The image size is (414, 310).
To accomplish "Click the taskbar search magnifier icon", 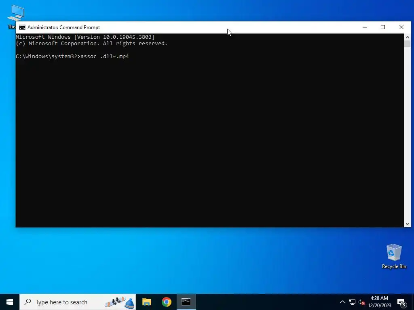I will click(27, 302).
